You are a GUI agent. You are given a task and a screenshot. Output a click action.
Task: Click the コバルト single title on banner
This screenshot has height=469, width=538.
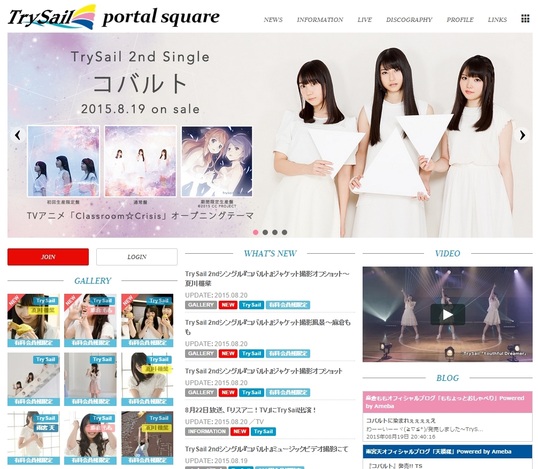140,84
